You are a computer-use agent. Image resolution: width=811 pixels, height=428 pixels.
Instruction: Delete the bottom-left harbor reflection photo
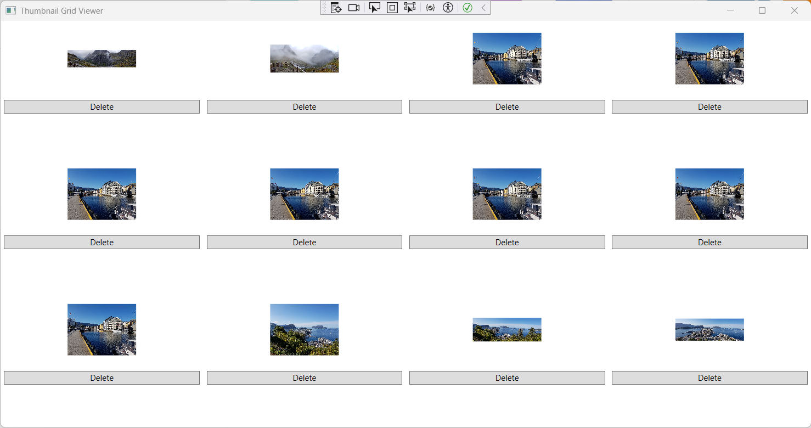(102, 378)
